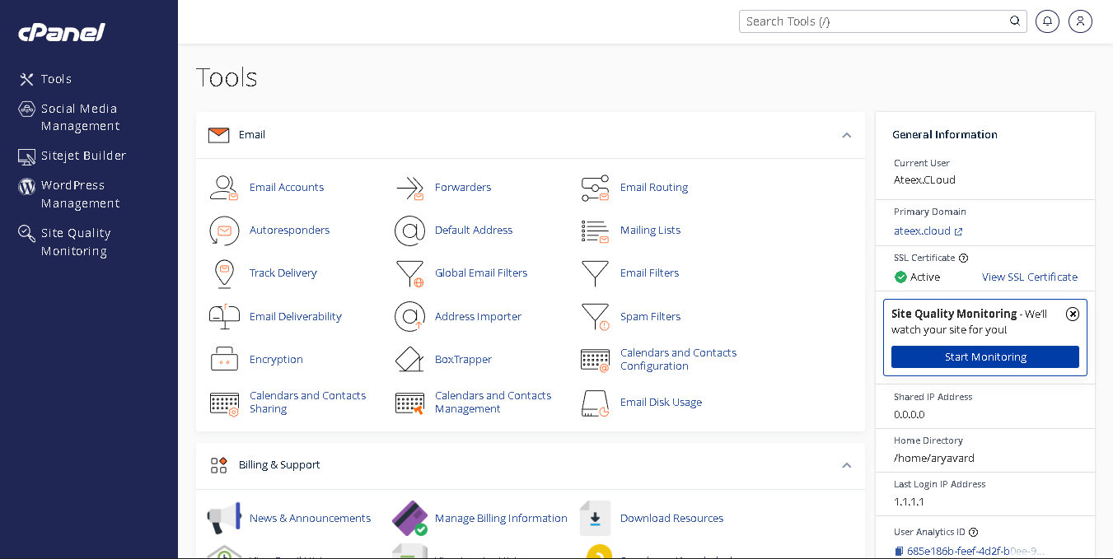Collapse the Billing & Support section
This screenshot has height=559, width=1113.
[846, 465]
